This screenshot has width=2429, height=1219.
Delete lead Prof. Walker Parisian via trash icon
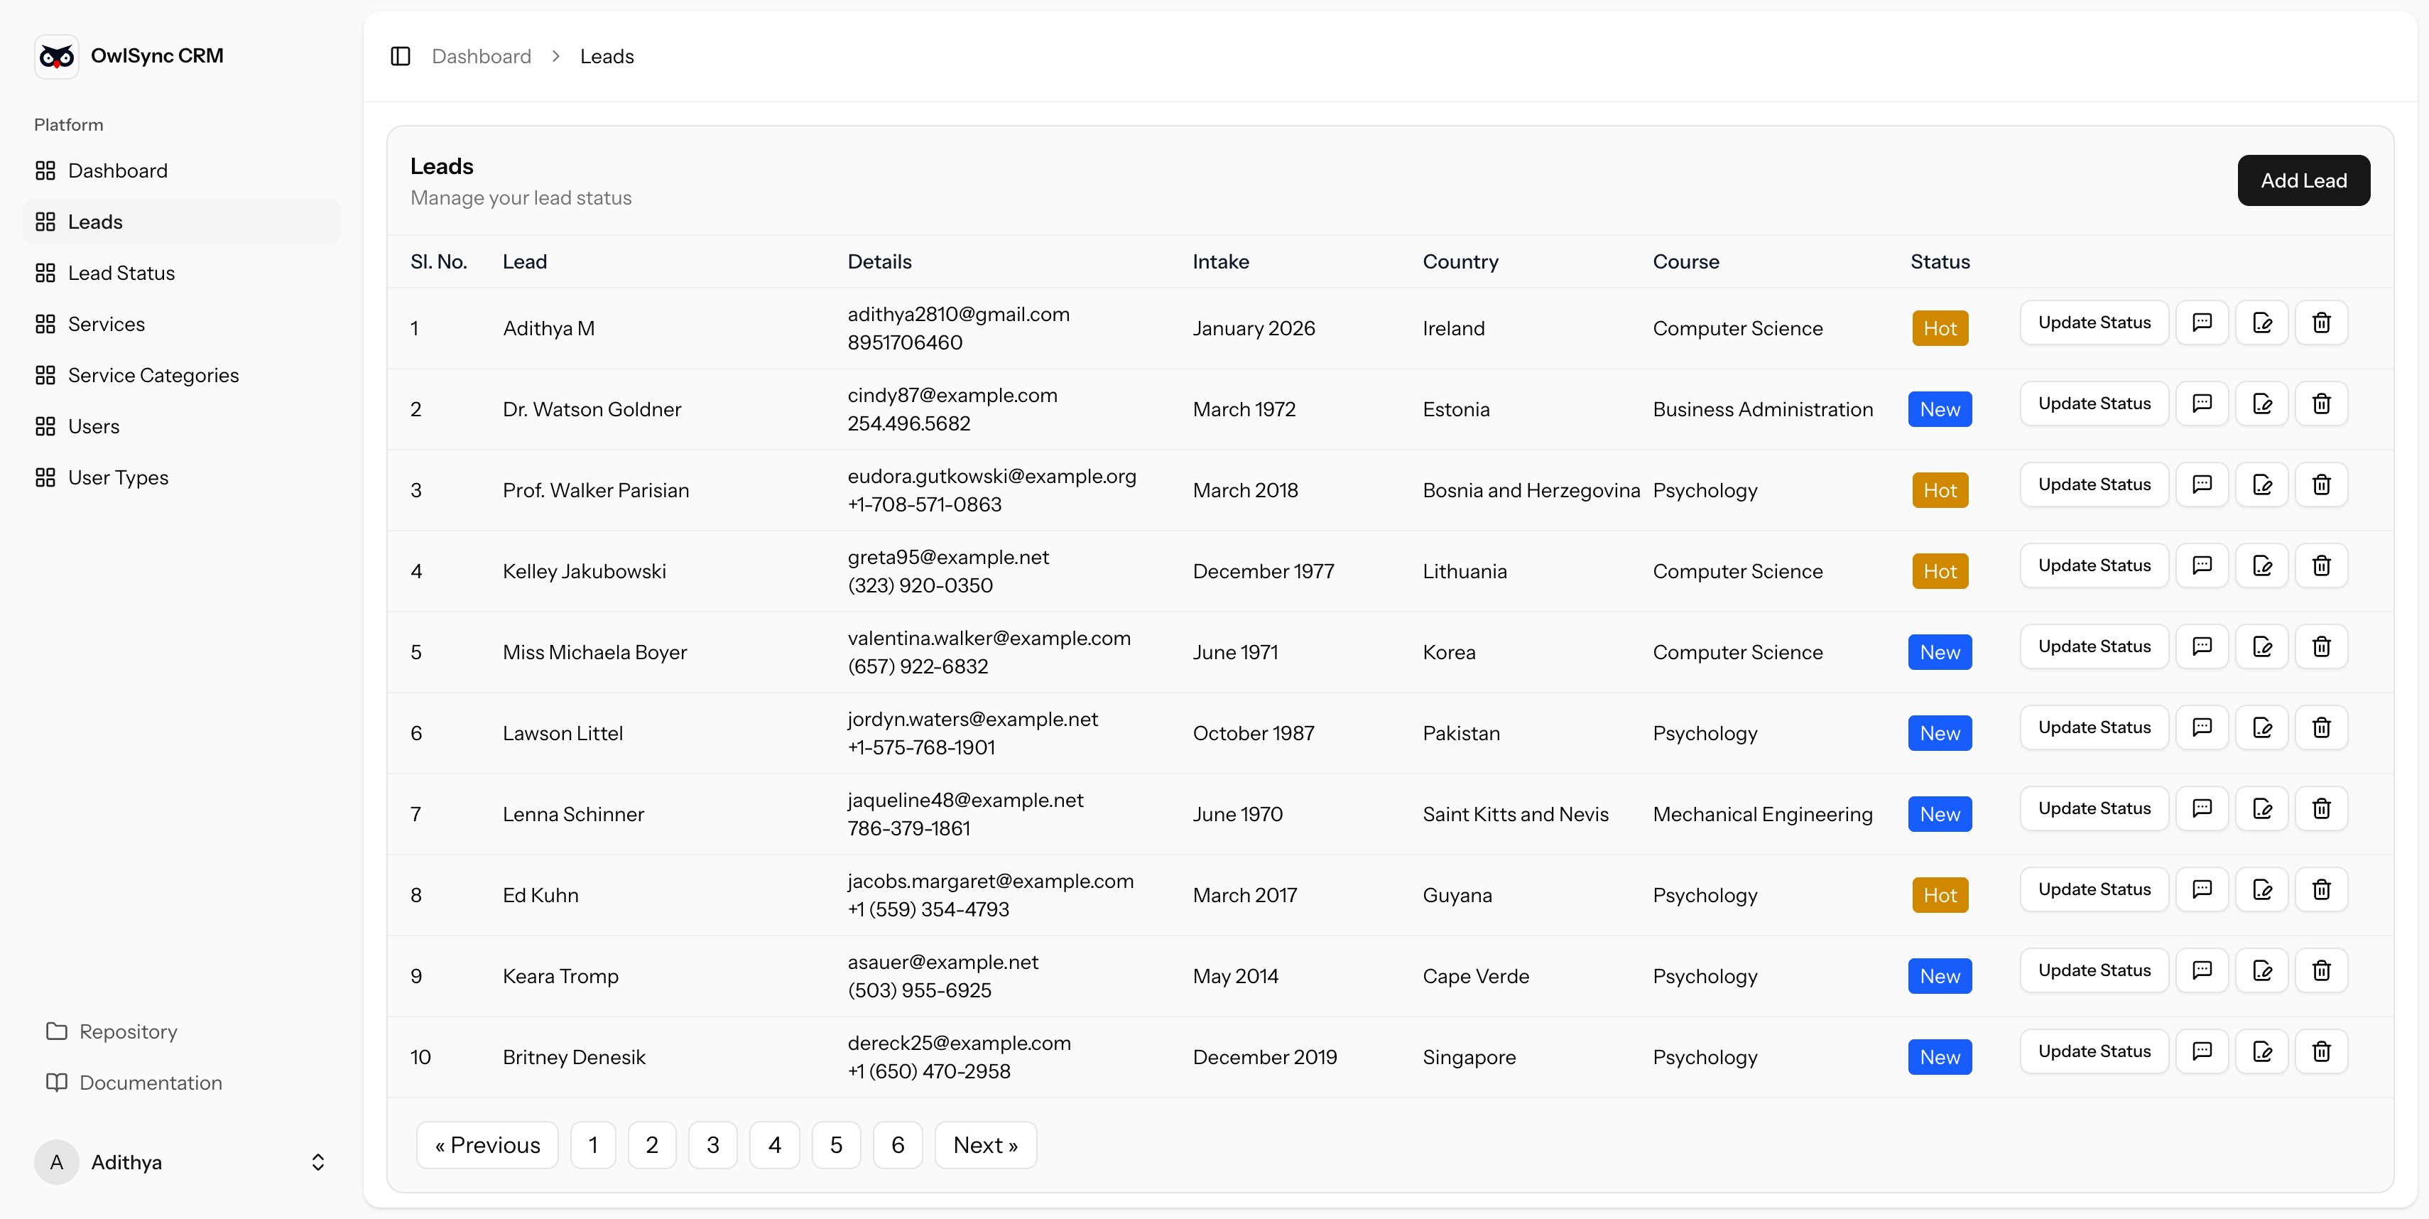tap(2322, 485)
